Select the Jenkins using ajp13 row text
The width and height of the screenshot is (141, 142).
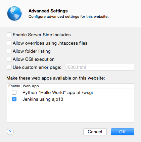(x=43, y=99)
